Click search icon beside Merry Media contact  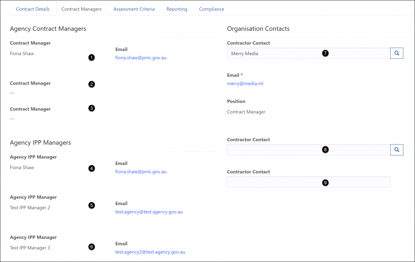(x=397, y=53)
